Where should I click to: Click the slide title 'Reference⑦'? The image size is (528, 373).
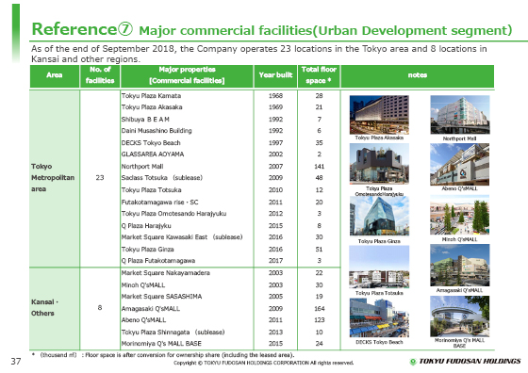[82, 29]
